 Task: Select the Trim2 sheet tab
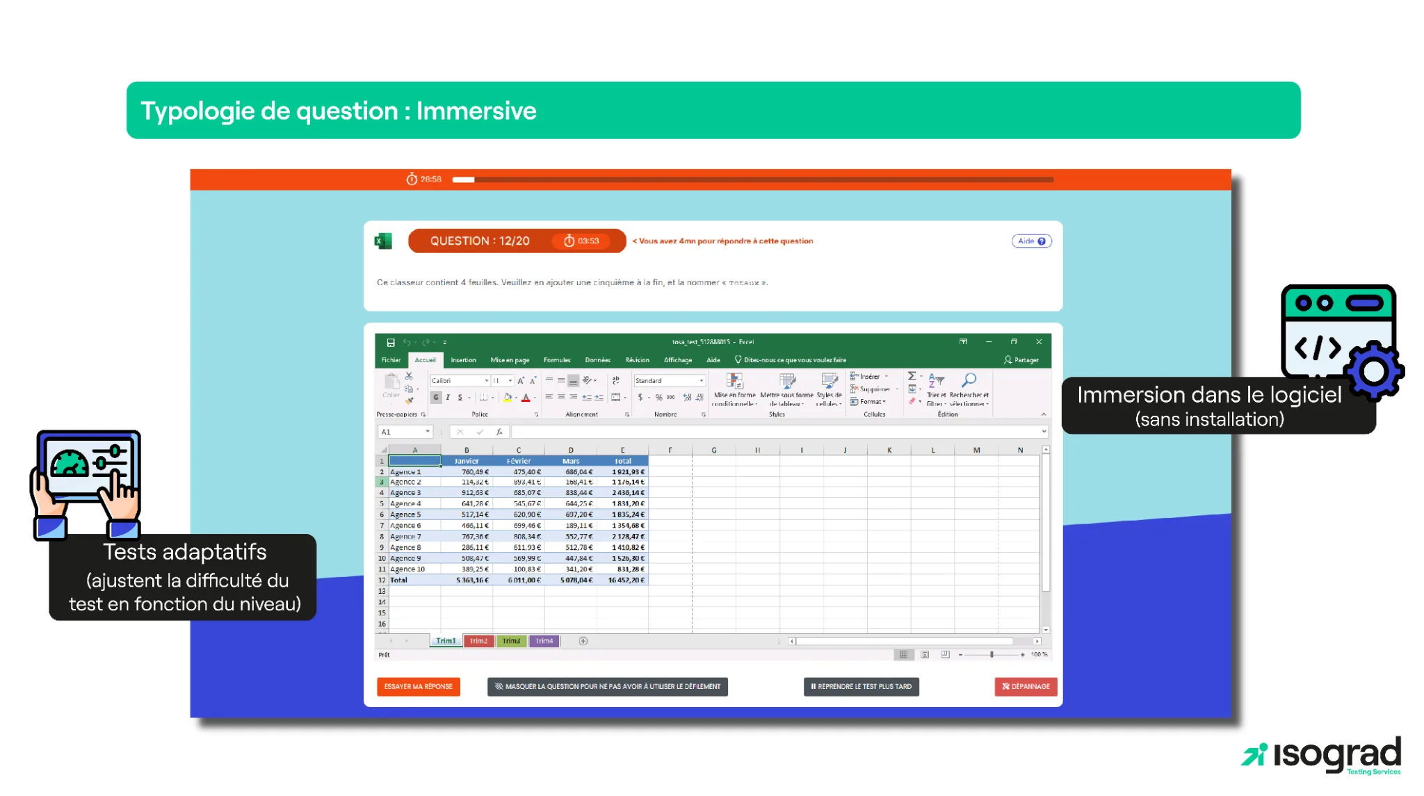pos(478,641)
